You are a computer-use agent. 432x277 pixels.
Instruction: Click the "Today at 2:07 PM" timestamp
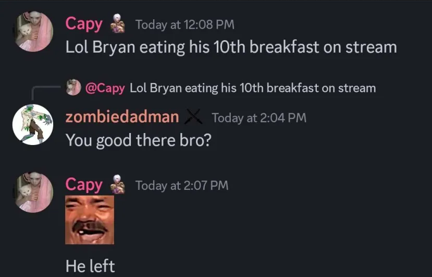coord(181,185)
